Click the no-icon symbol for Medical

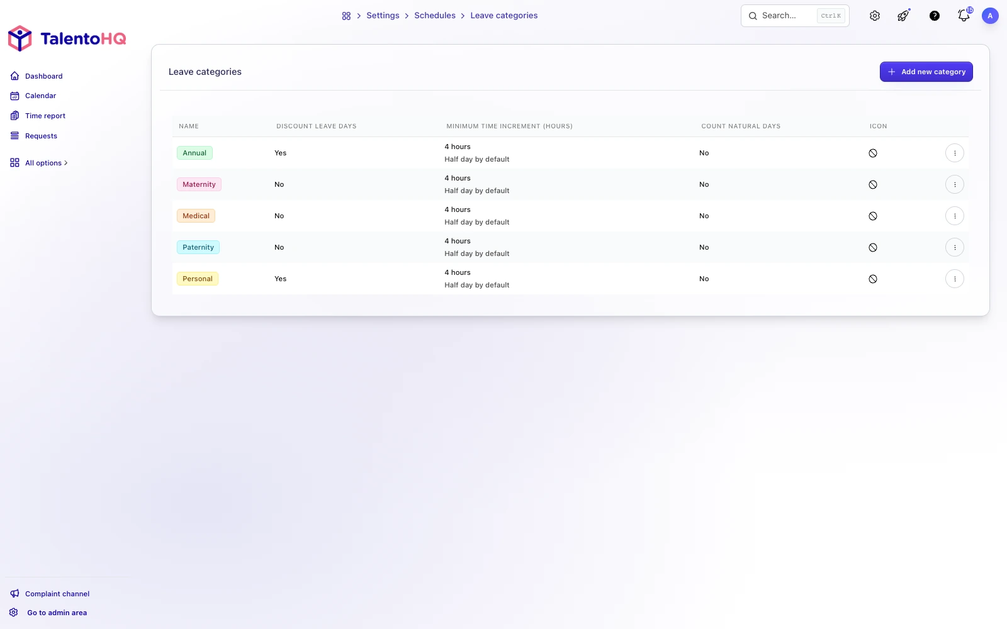tap(873, 216)
